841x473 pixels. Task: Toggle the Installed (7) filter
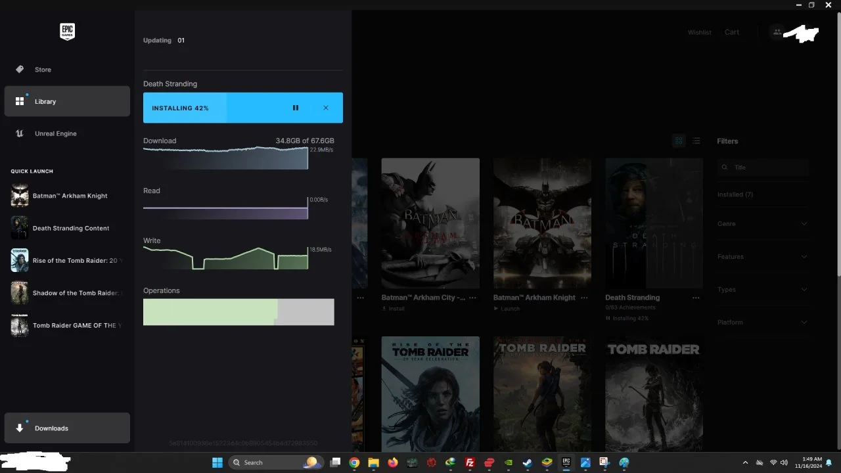(735, 194)
